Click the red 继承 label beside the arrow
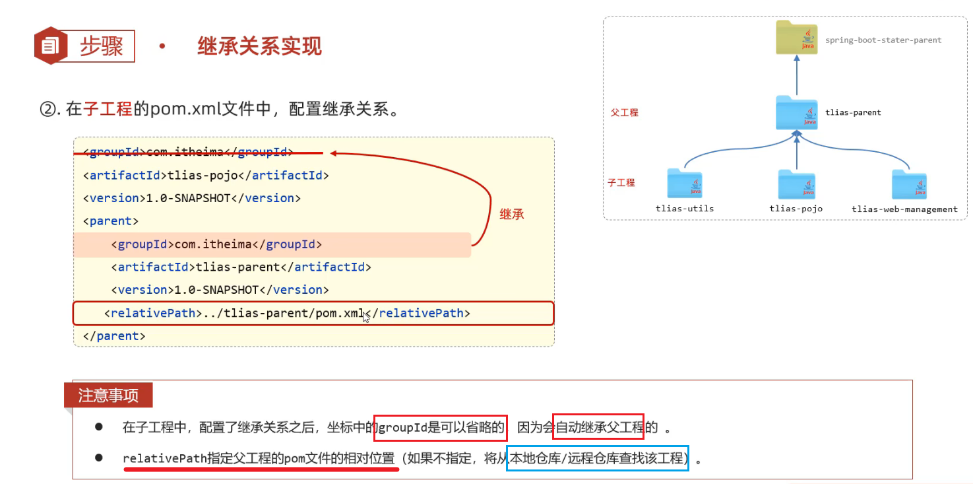The image size is (973, 484). point(511,214)
